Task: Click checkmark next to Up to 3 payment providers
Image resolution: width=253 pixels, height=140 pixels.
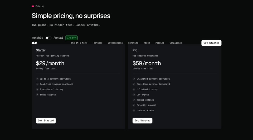Action: point(37,79)
